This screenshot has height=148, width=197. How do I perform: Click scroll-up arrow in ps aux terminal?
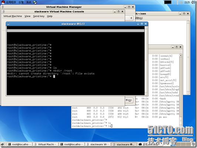(181, 55)
